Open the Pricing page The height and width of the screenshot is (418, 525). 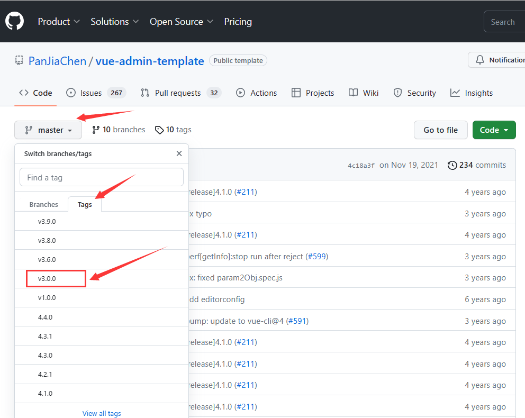(x=238, y=21)
